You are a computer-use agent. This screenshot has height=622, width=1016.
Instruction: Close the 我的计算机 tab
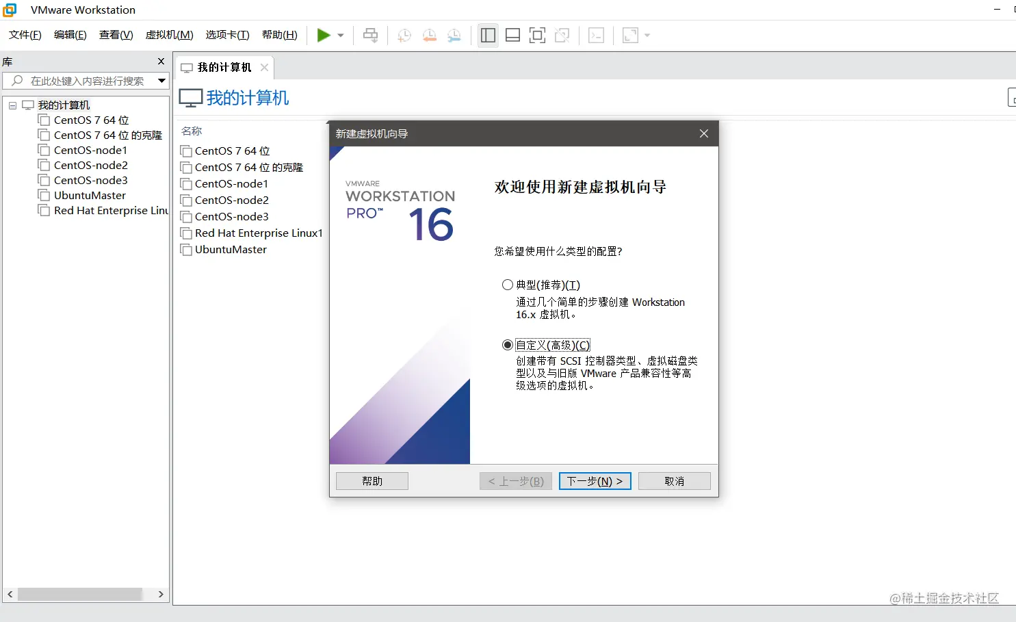264,67
